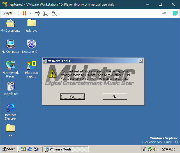Image resolution: width=180 pixels, height=153 pixels.
Task: Select the usb_sys folder
Action: [32, 26]
